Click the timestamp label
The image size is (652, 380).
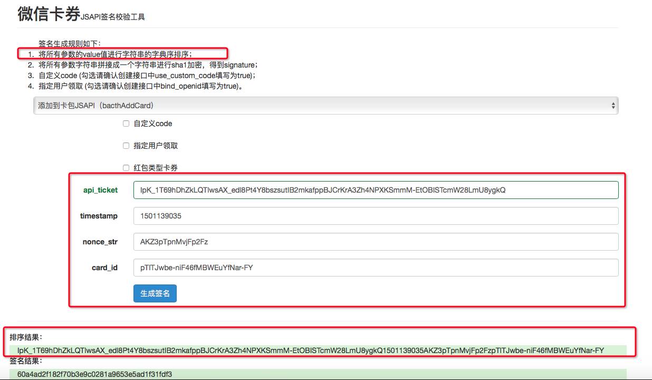click(x=99, y=216)
